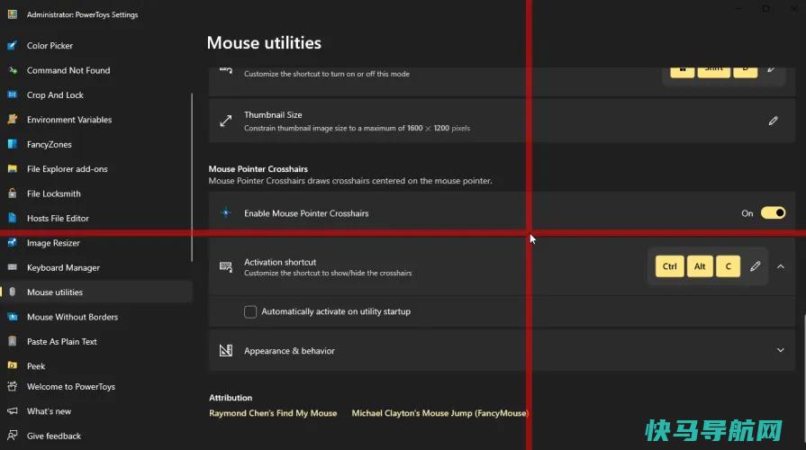Image resolution: width=806 pixels, height=450 pixels.
Task: Click the Command Not Found icon
Action: coord(13,70)
